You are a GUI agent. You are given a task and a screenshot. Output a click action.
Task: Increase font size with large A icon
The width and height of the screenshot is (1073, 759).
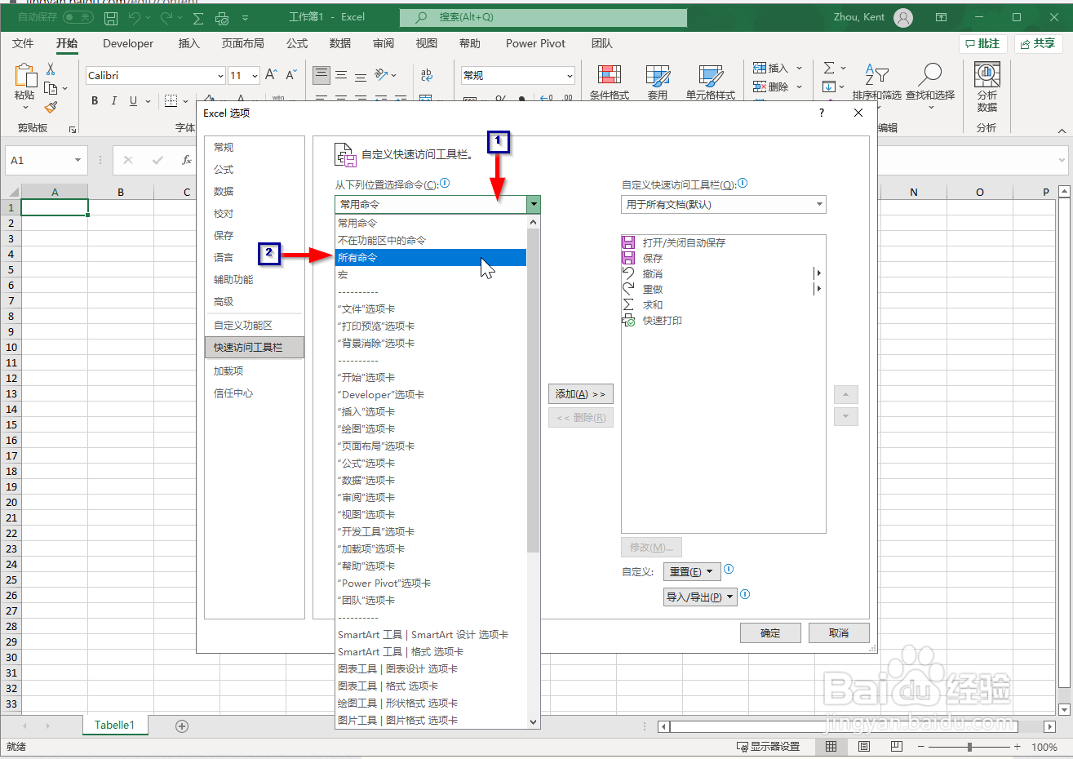pos(271,75)
